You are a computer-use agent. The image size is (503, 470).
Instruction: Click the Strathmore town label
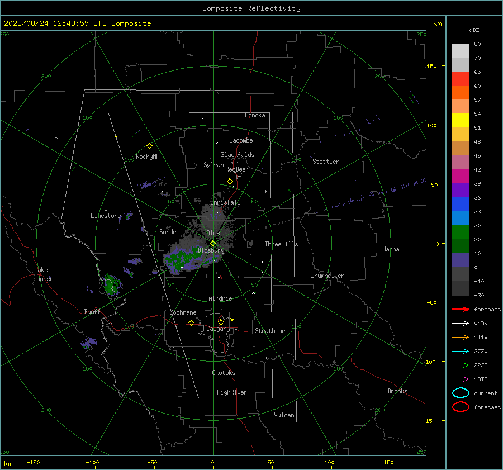(x=272, y=331)
